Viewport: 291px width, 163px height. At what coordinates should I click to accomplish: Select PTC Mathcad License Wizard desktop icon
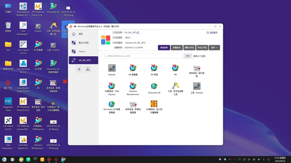click(x=23, y=124)
